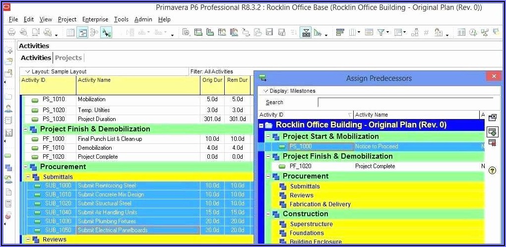Sort by the Orig Dur column header

212,80
